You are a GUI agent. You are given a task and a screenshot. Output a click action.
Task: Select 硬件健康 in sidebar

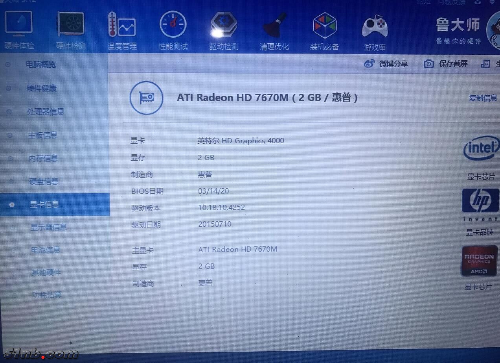(x=42, y=88)
